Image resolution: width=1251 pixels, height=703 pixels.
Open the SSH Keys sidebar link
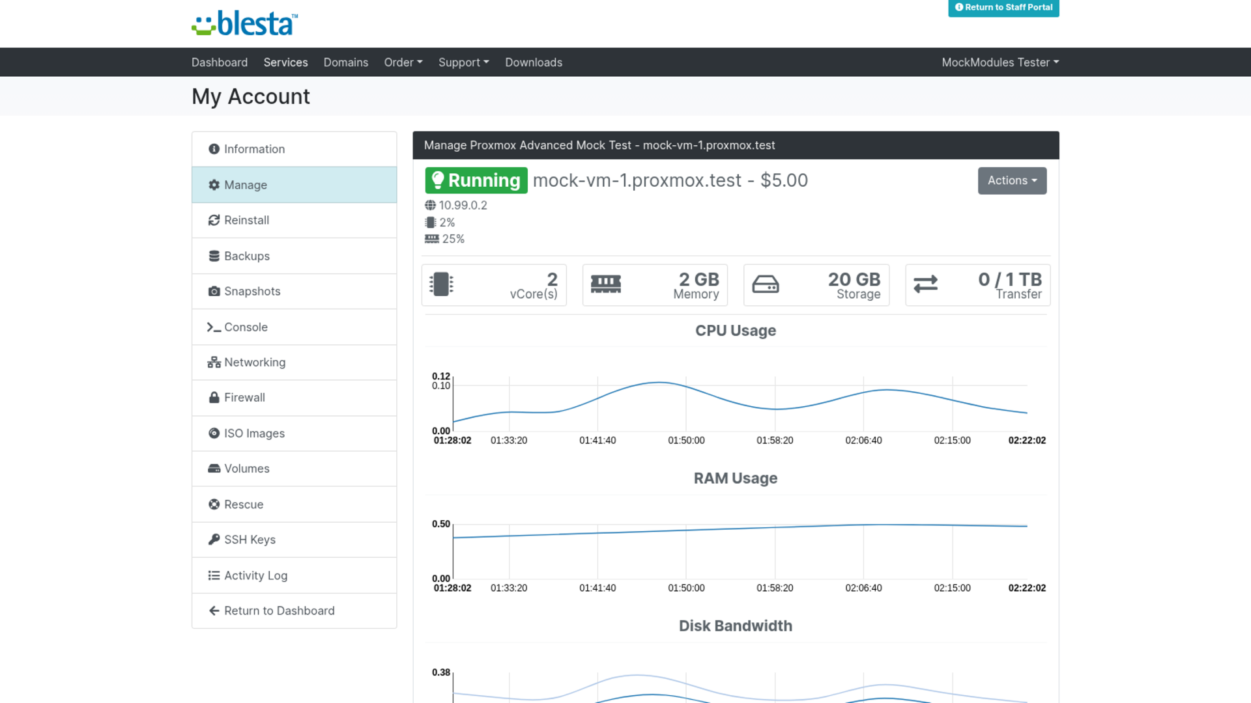click(x=295, y=540)
